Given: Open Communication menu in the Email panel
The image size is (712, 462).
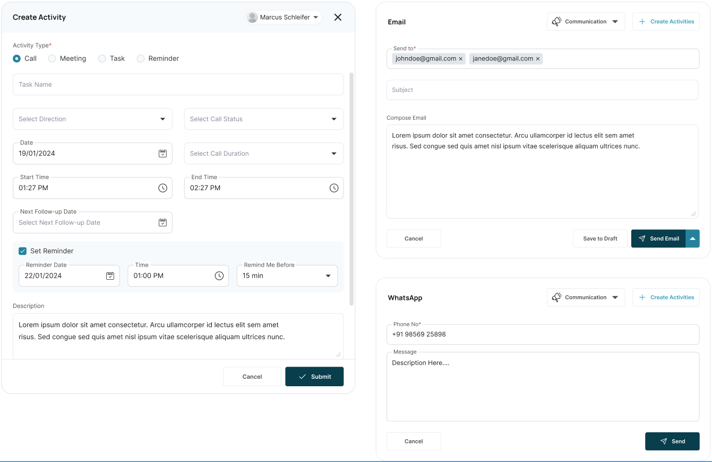Looking at the screenshot, I should coord(586,22).
